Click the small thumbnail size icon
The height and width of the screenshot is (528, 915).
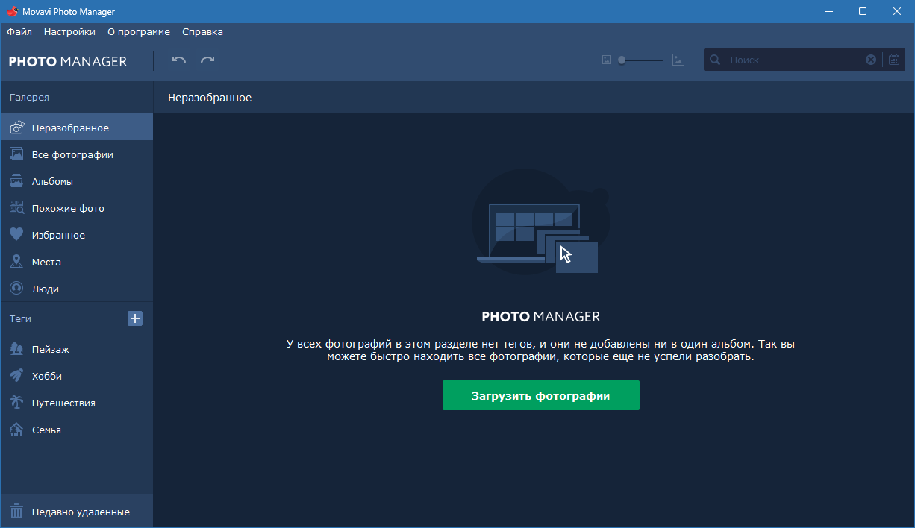coord(607,60)
